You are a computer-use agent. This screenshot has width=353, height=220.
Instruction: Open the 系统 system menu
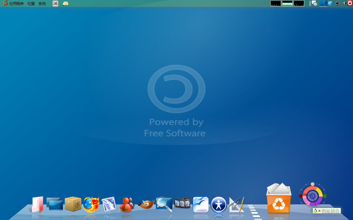pyautogui.click(x=42, y=4)
